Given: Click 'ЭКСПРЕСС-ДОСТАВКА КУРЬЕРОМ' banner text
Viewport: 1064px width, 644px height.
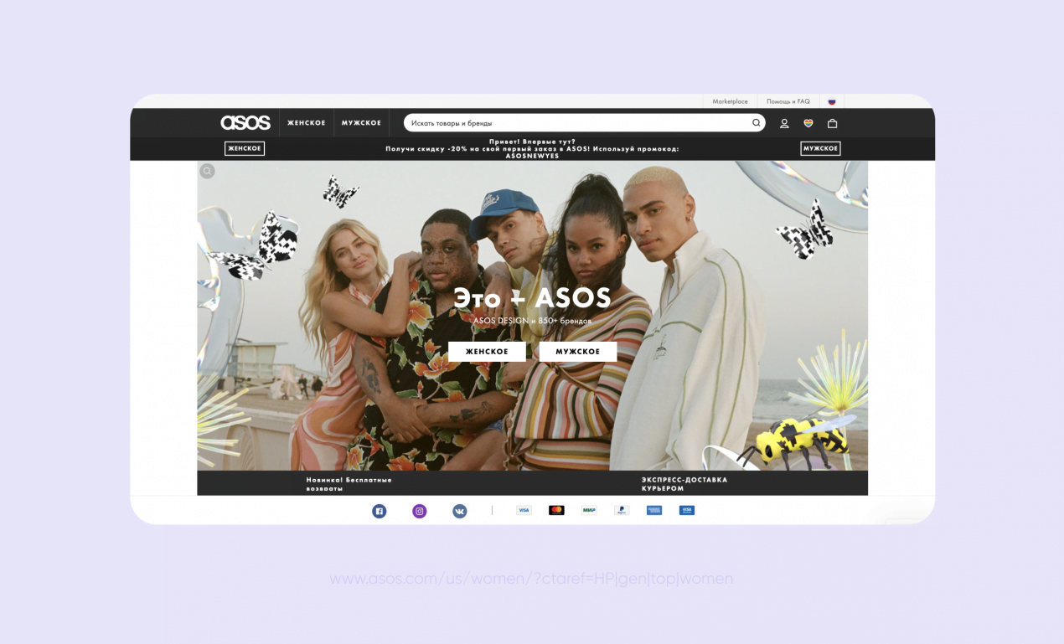Looking at the screenshot, I should [x=684, y=484].
